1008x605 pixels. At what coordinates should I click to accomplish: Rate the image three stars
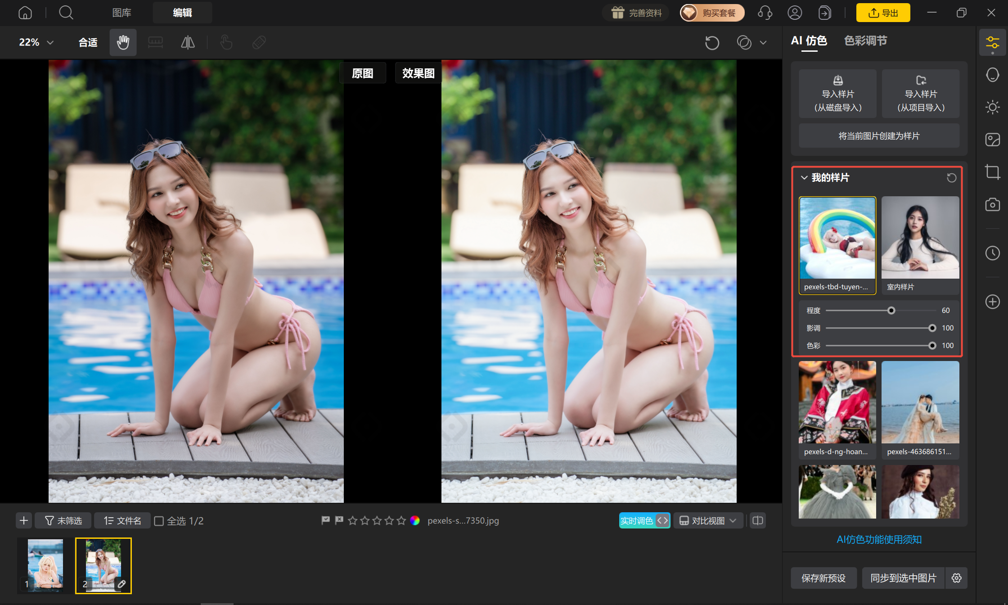(377, 521)
